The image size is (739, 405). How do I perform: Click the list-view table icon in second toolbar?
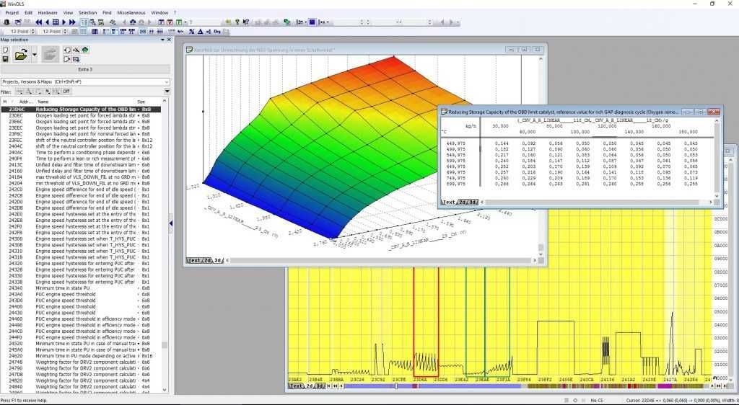pyautogui.click(x=95, y=32)
